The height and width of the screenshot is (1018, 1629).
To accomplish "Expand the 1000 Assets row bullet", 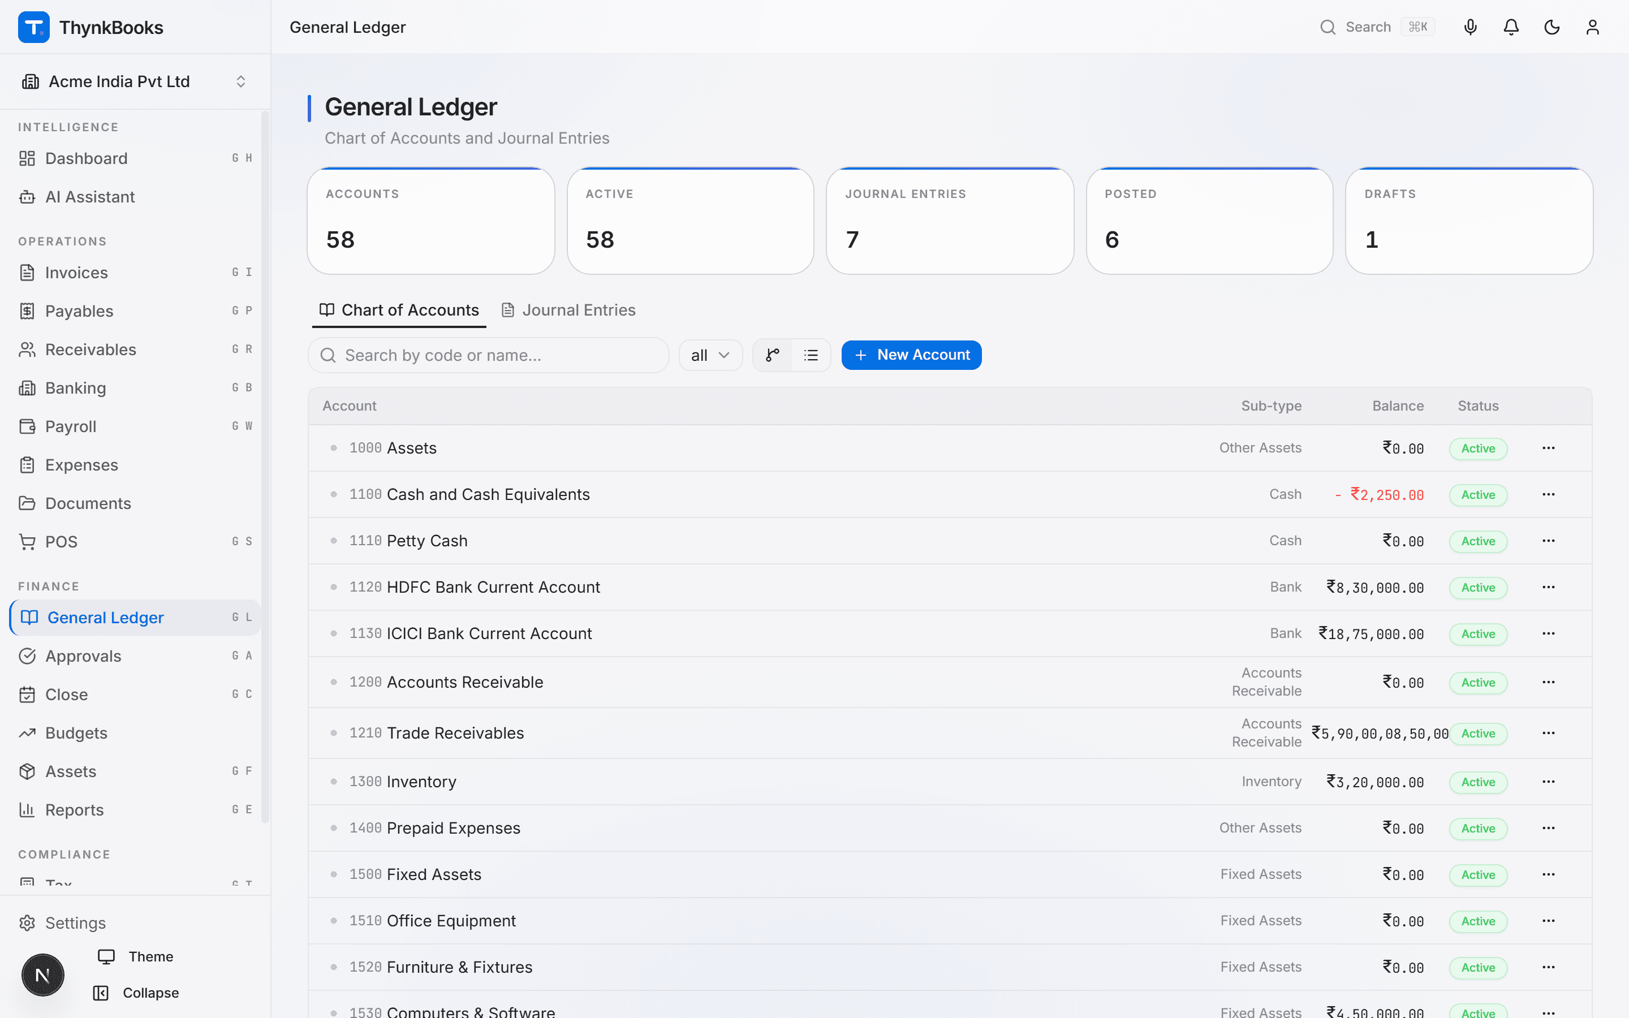I will point(333,448).
